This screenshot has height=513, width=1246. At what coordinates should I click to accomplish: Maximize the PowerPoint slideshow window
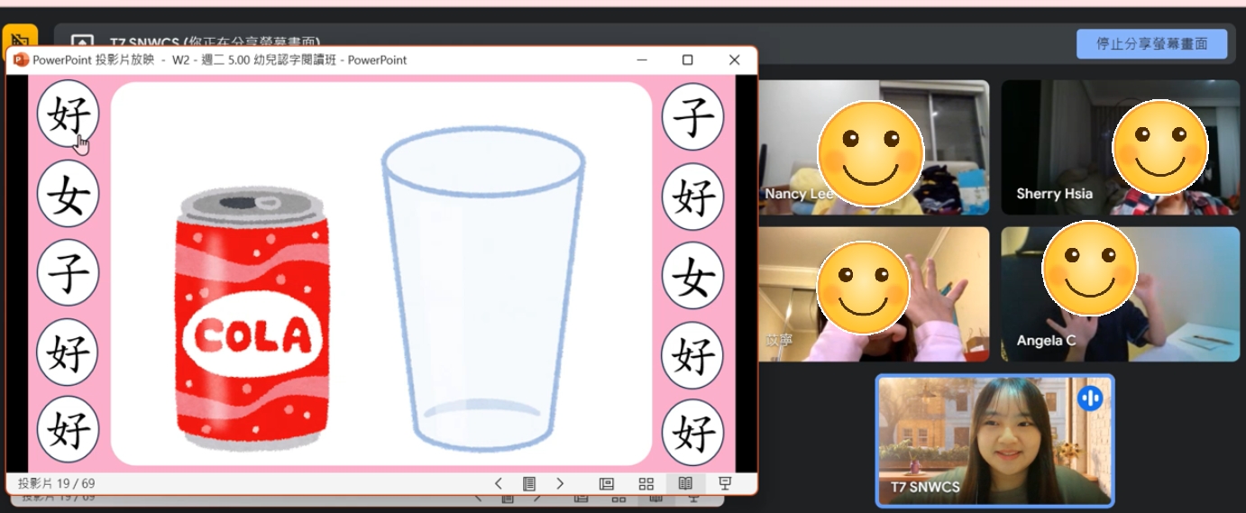[687, 60]
